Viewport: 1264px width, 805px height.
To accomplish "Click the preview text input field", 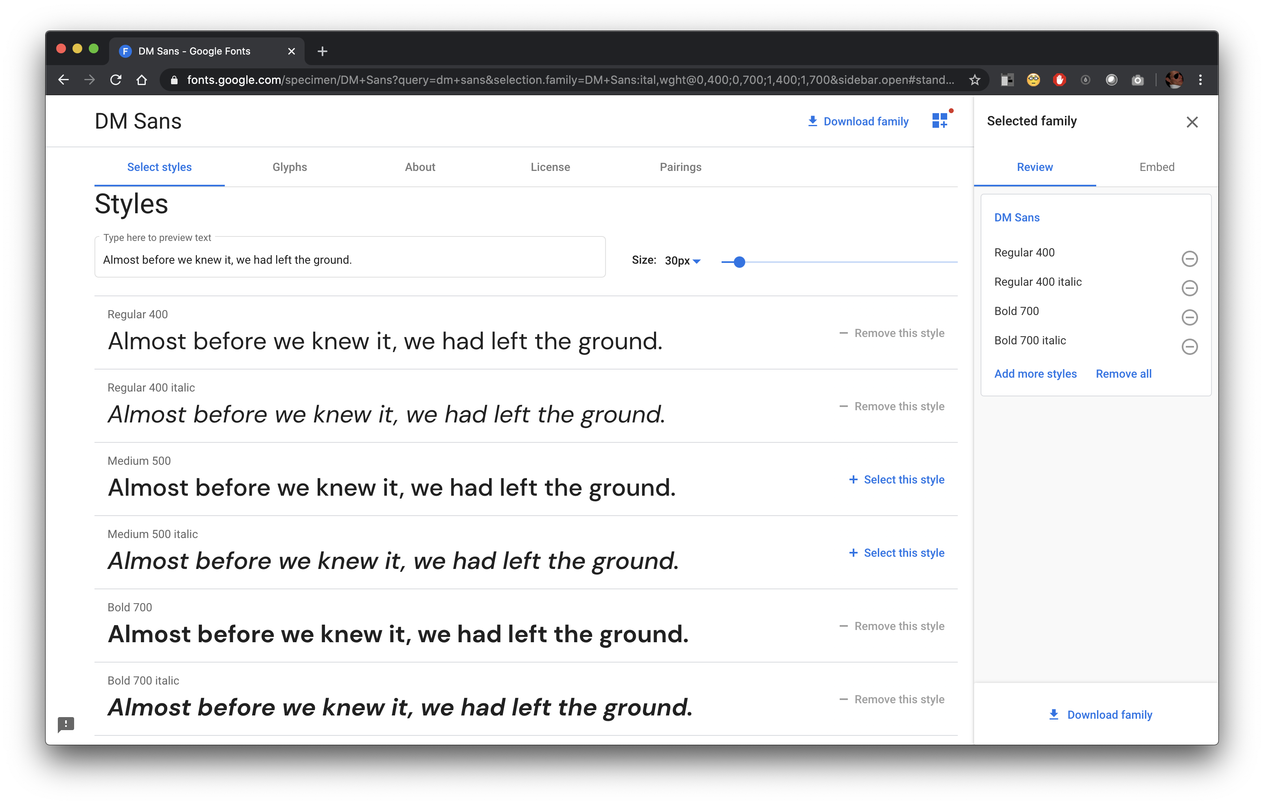I will coord(350,260).
